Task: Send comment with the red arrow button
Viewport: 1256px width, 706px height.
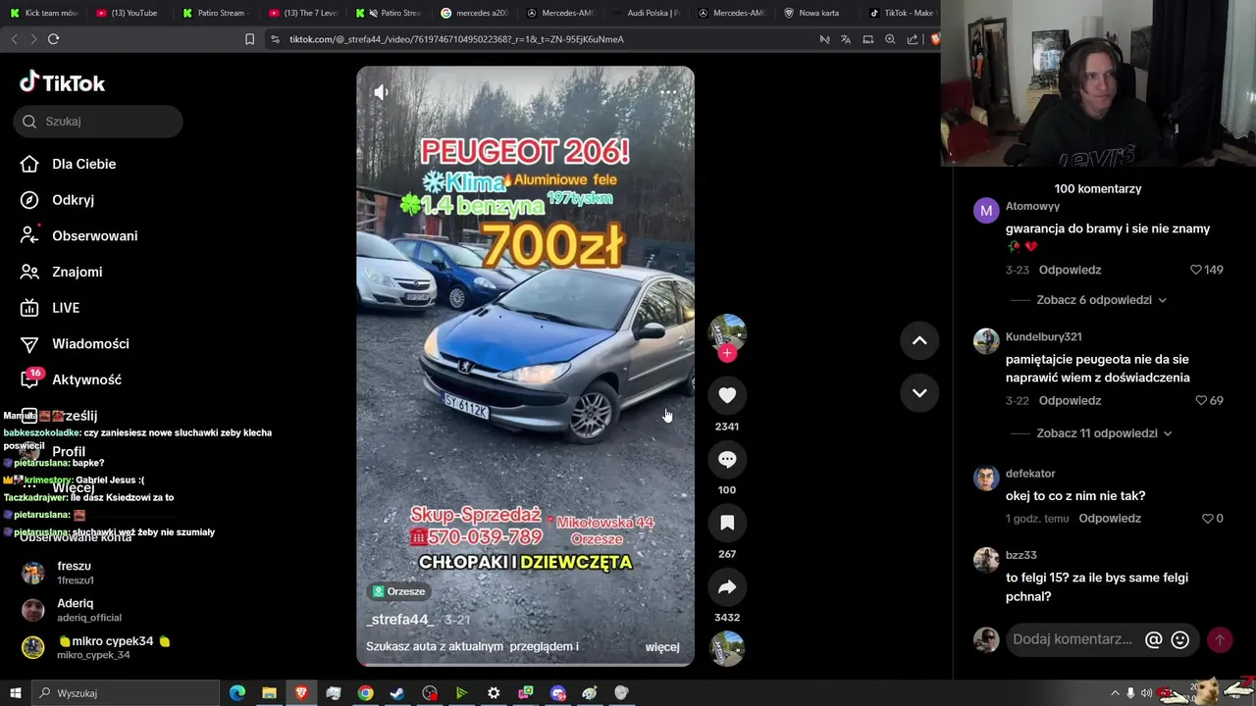Action: [x=1220, y=639]
